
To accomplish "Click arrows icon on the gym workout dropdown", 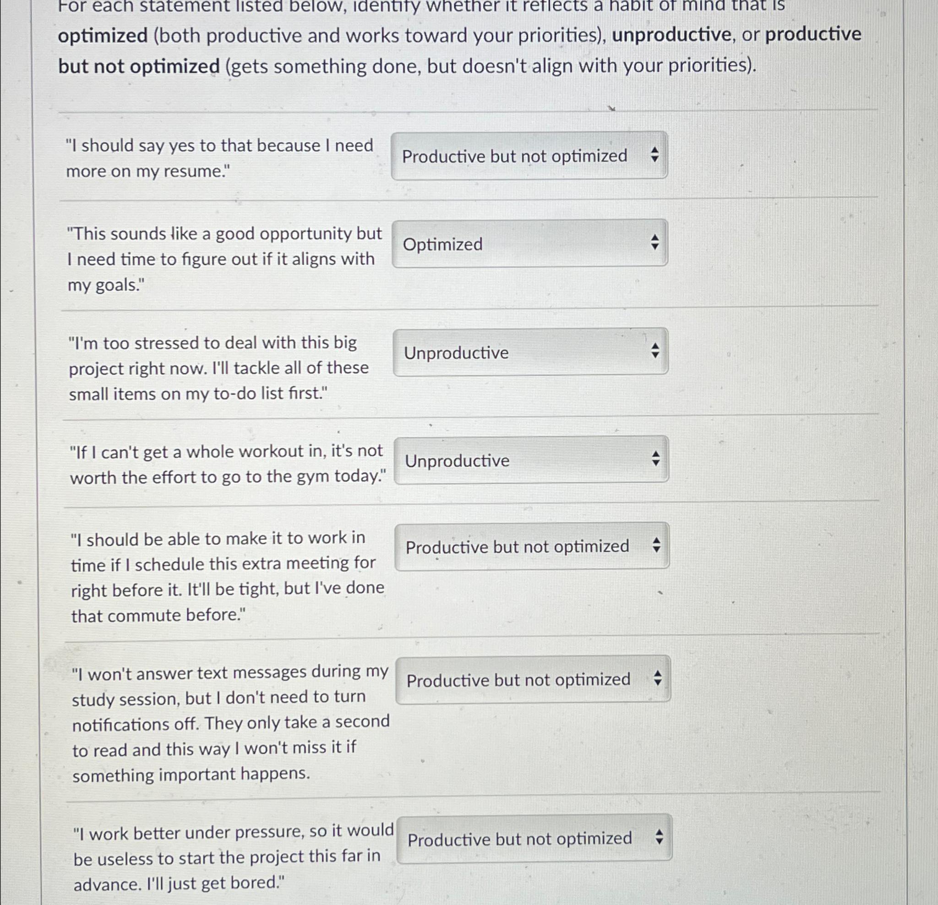I will point(656,459).
